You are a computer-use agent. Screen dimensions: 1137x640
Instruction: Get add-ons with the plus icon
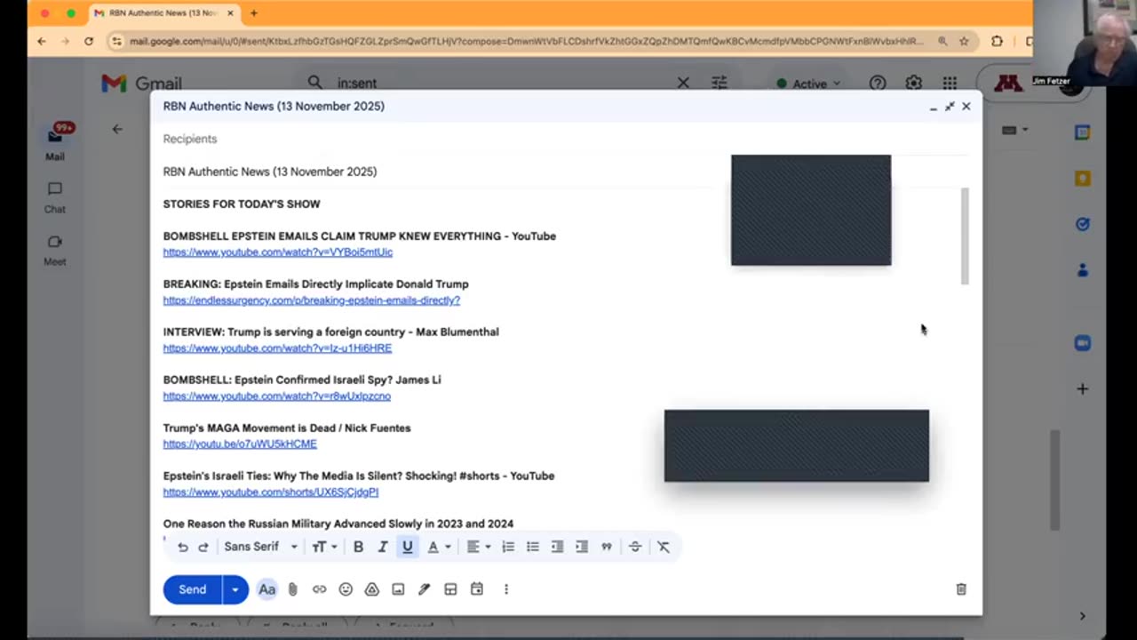pos(1082,388)
